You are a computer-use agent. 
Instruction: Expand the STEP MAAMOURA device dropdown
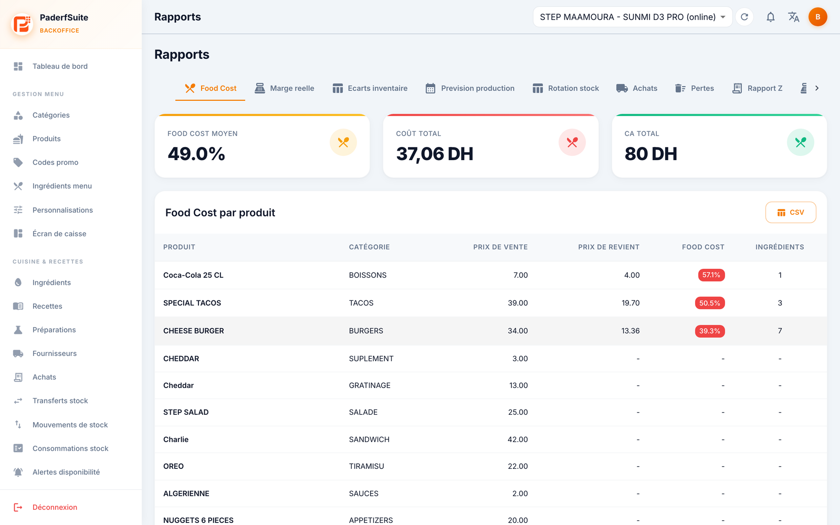point(632,17)
